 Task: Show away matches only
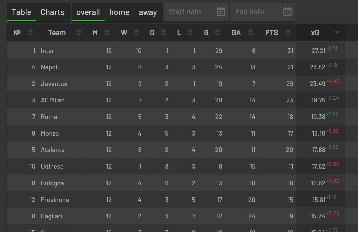pyautogui.click(x=148, y=12)
